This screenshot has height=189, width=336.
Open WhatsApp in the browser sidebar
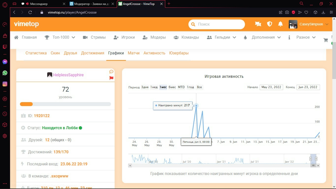(x=5, y=73)
